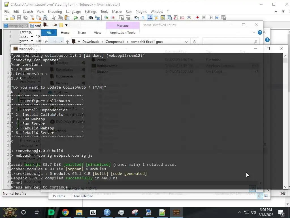Open the Encoding menu in Notepad++
This screenshot has height=218, width=290.
(x=55, y=11)
